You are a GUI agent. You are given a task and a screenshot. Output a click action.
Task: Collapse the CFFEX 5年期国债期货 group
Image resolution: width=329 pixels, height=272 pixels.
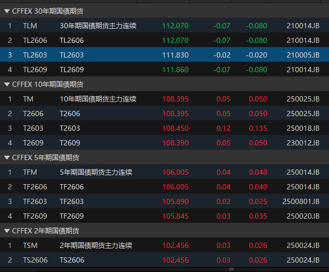[x=7, y=157]
